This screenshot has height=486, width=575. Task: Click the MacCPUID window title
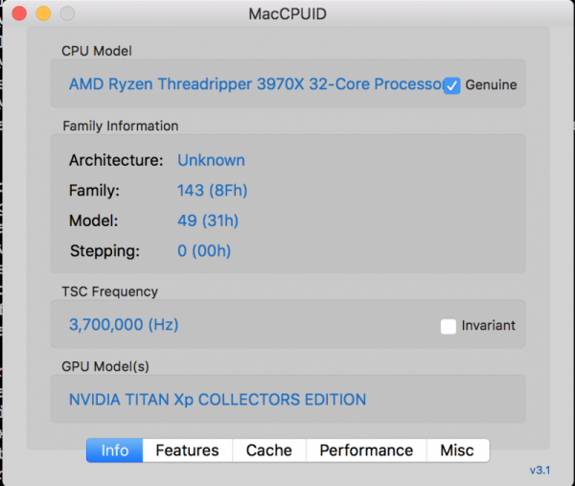tap(287, 14)
